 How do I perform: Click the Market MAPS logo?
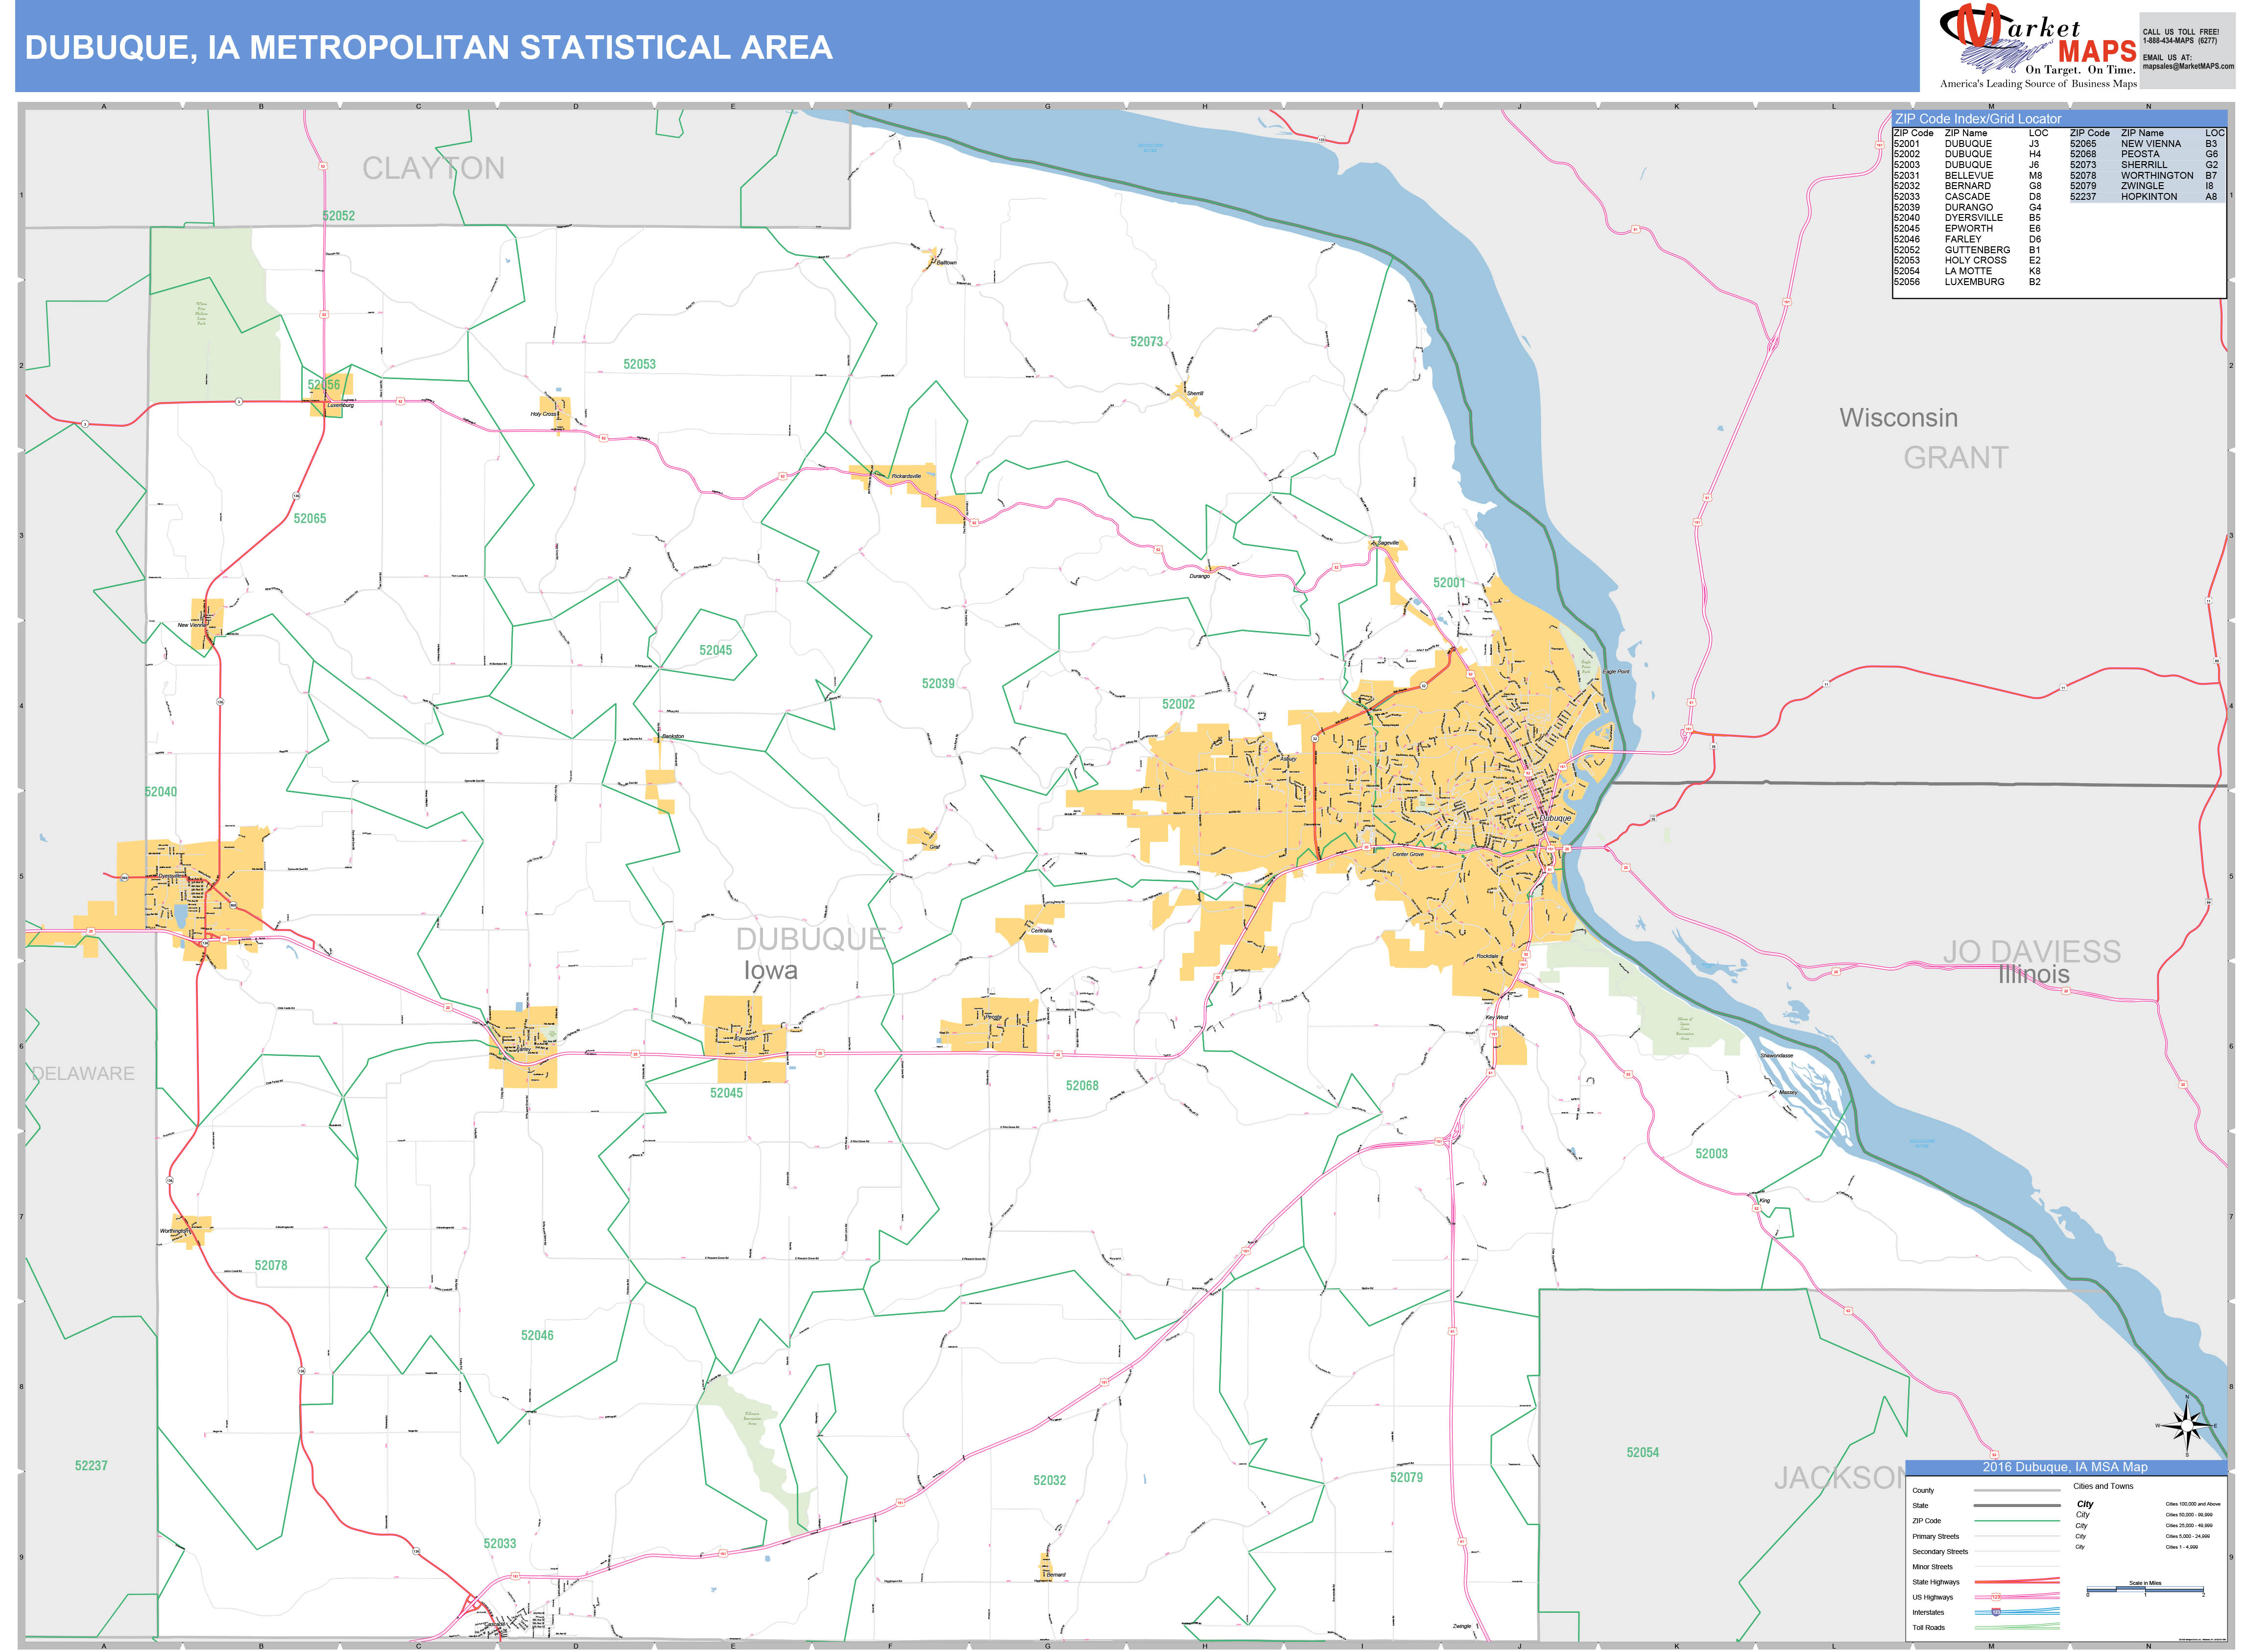(2038, 46)
